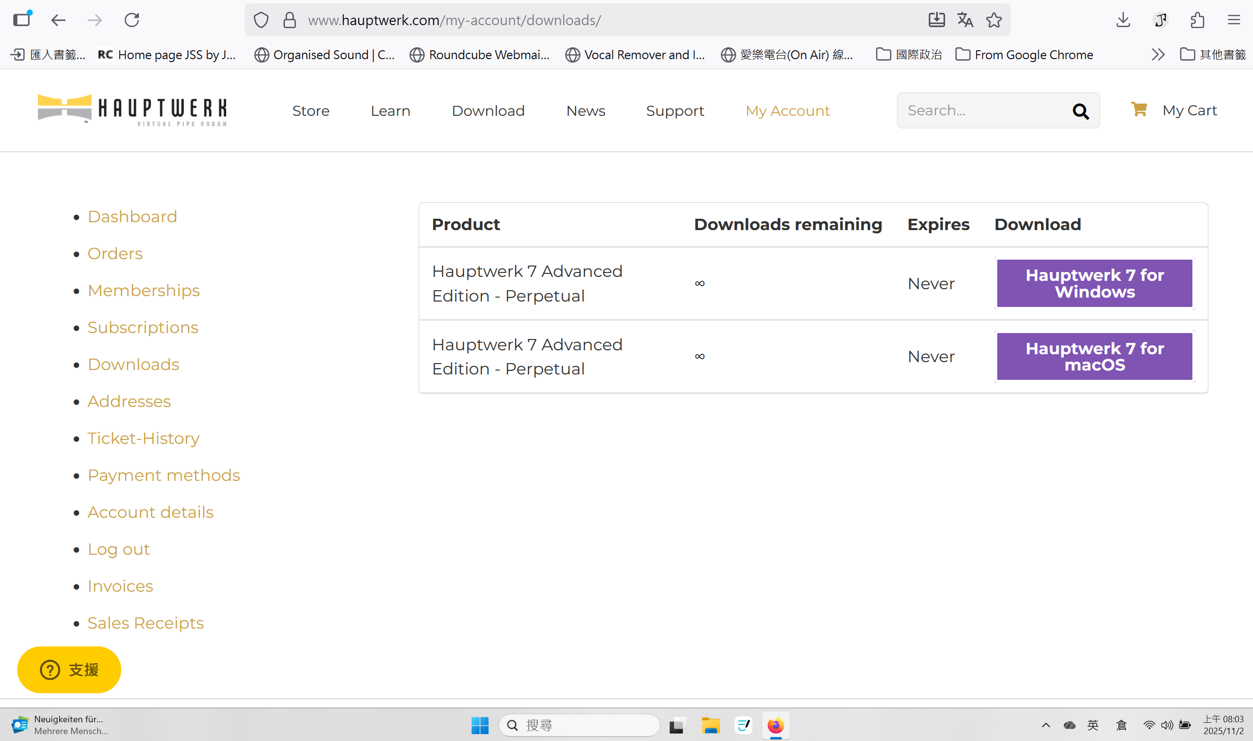Image resolution: width=1253 pixels, height=741 pixels.
Task: Click the shopping cart icon
Action: [x=1139, y=109]
